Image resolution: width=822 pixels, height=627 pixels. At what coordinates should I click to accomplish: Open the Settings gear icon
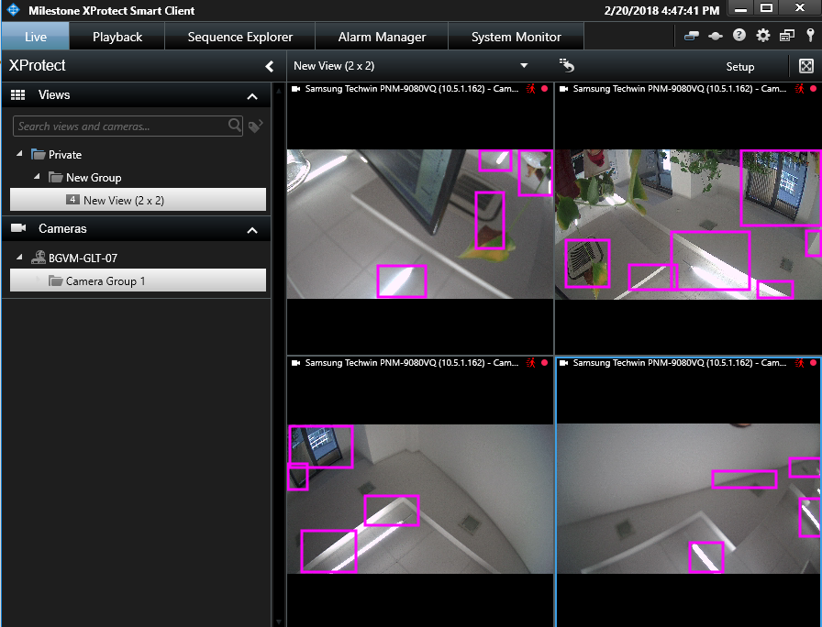coord(762,36)
